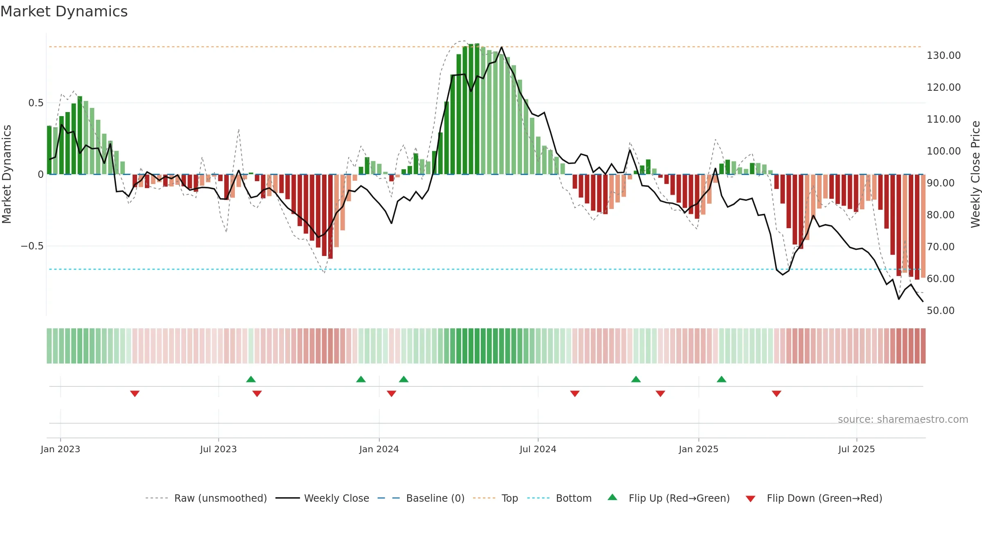Viewport: 982px width, 552px height.
Task: Click the '130.00' price axis label
Action: (944, 56)
